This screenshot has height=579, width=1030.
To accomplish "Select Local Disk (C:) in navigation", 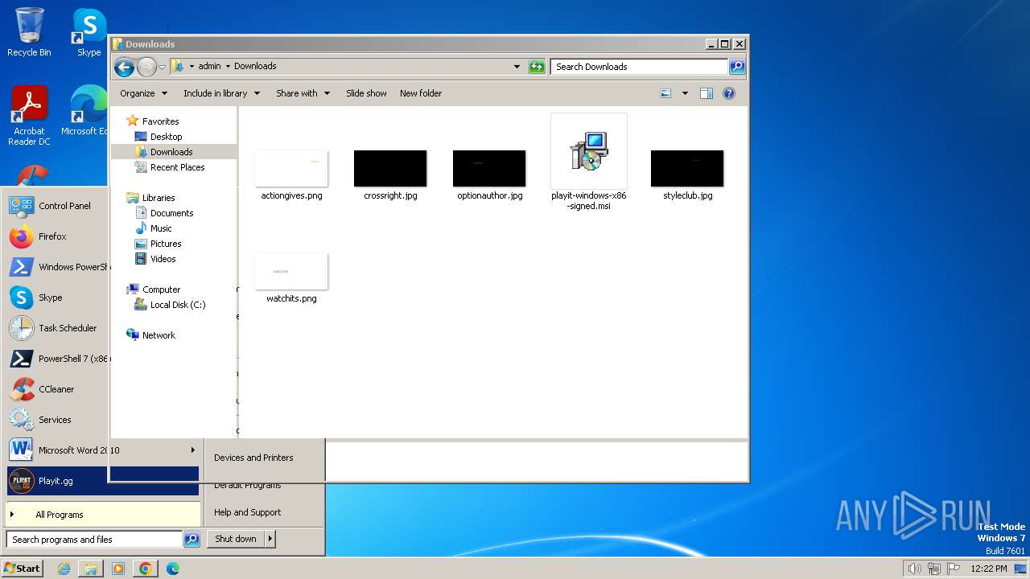I will (177, 305).
